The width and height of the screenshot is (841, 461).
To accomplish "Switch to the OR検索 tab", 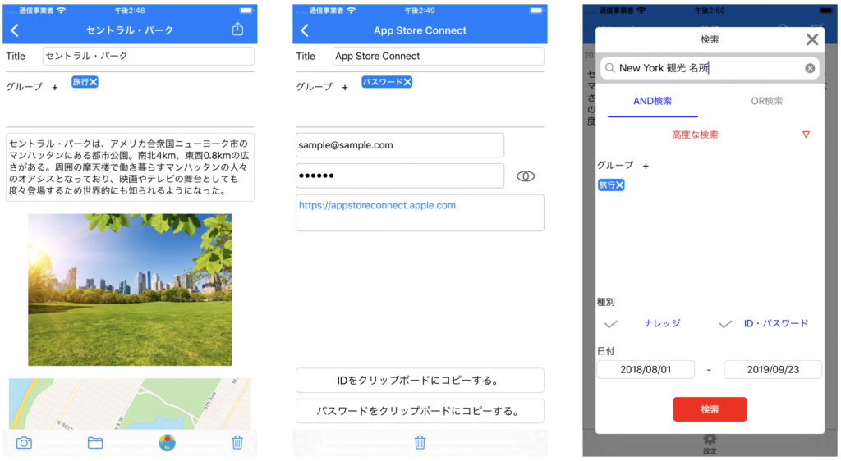I will pos(767,101).
